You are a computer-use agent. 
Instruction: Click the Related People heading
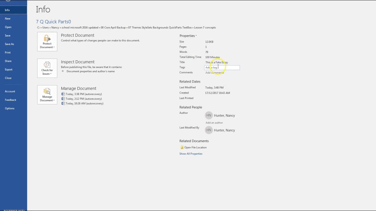pyautogui.click(x=191, y=107)
